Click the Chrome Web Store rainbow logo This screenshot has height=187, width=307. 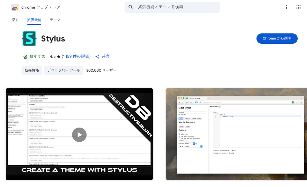(x=15, y=7)
